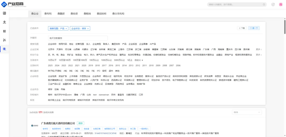Click the 有专利 tag on the result
Viewport: 286px width, 137px height.
click(45, 129)
